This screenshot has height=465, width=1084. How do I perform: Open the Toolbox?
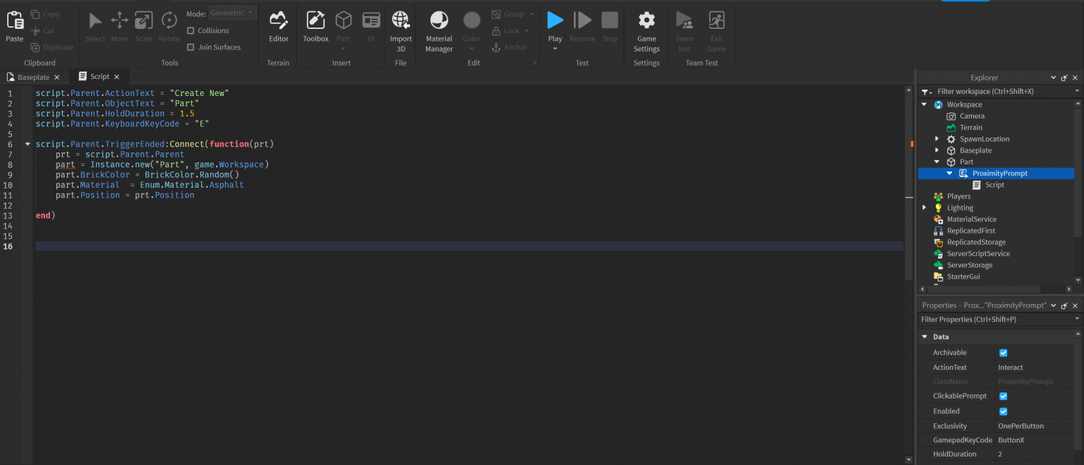[x=315, y=25]
